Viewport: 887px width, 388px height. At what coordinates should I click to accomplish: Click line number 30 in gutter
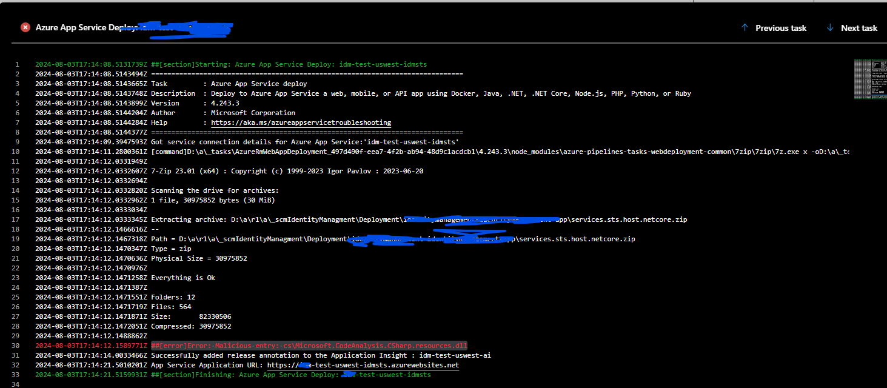click(17, 346)
